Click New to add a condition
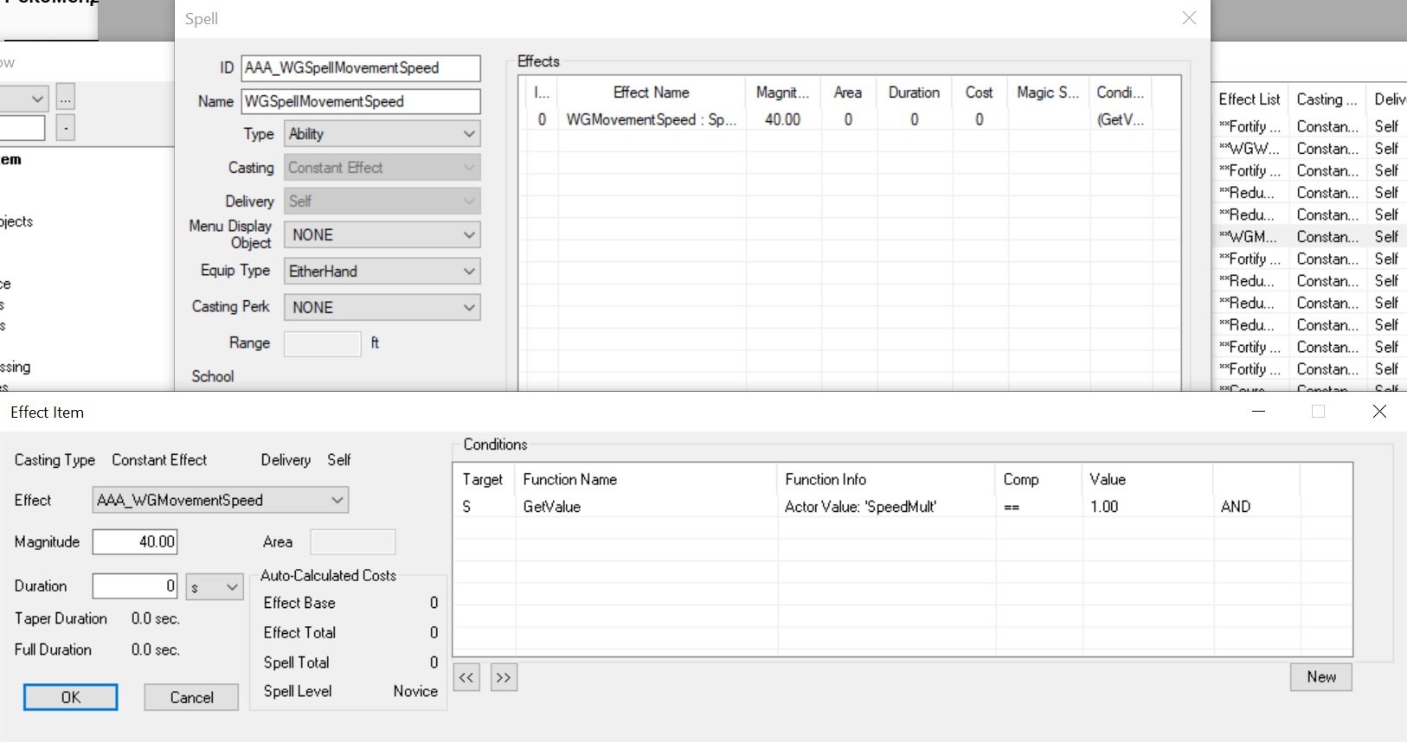Screen dimensions: 1407x742 click(1320, 677)
